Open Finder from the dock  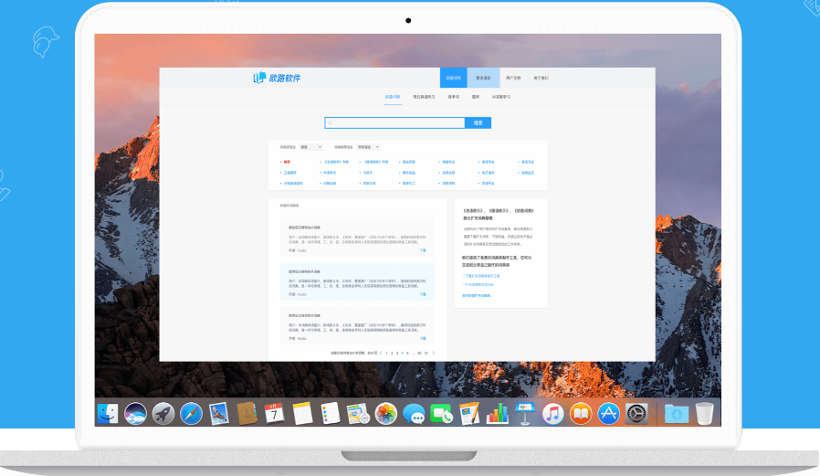click(108, 413)
